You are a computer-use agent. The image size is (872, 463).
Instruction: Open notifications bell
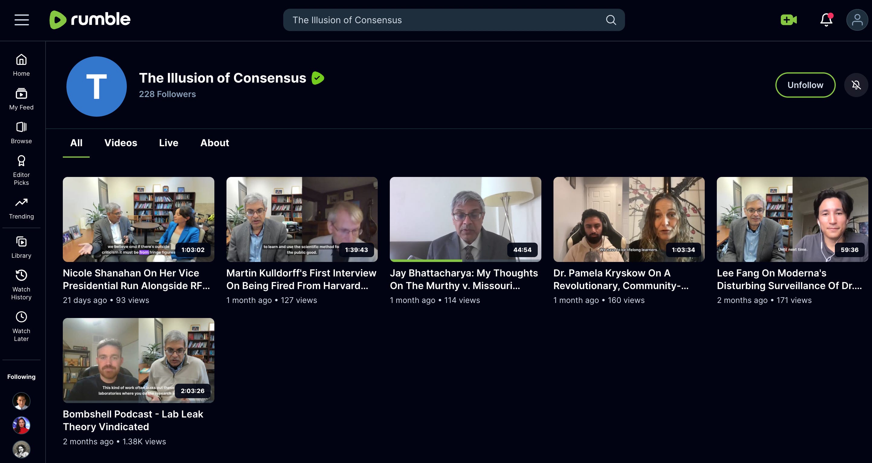(826, 20)
